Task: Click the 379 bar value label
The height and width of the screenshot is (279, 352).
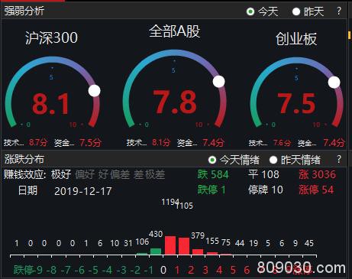Action: pos(198,235)
